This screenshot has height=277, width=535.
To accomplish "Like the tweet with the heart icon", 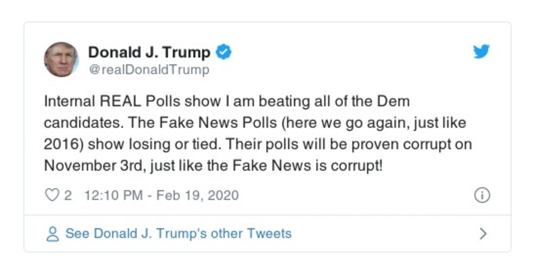I will click(51, 195).
